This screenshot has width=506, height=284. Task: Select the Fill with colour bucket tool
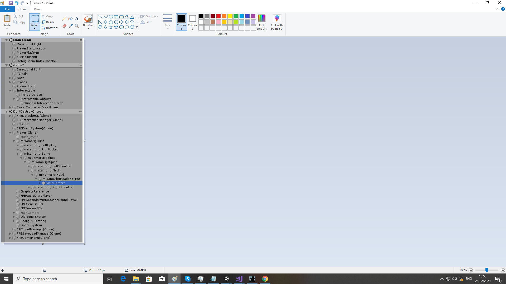71,19
